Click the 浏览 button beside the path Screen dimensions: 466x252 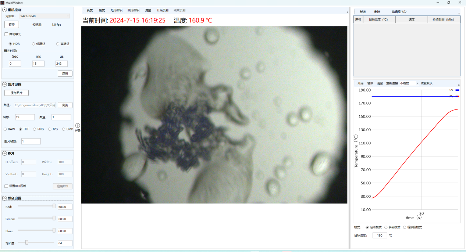pos(65,105)
